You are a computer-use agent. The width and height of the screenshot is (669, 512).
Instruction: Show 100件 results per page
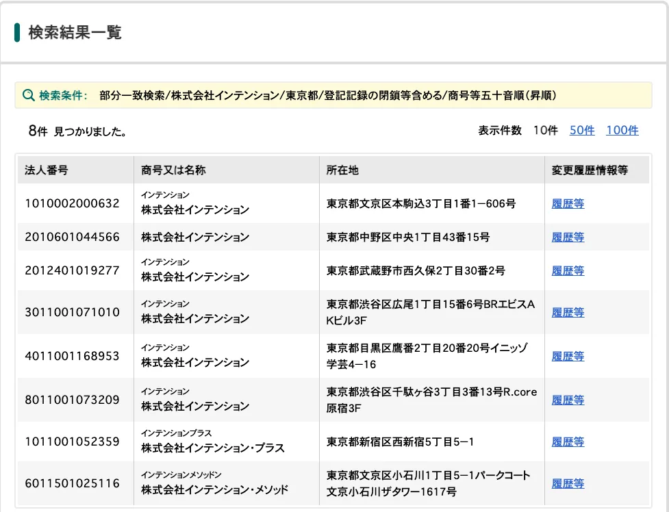coord(622,130)
